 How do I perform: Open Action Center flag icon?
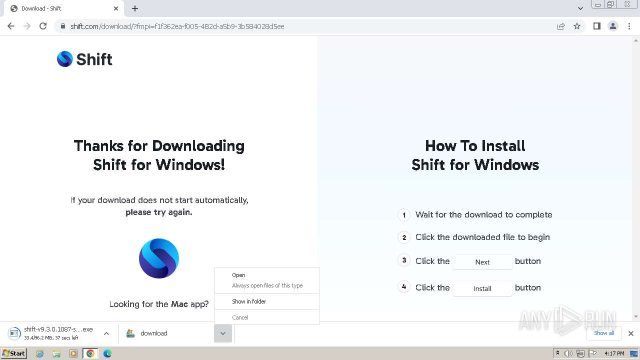[592, 353]
